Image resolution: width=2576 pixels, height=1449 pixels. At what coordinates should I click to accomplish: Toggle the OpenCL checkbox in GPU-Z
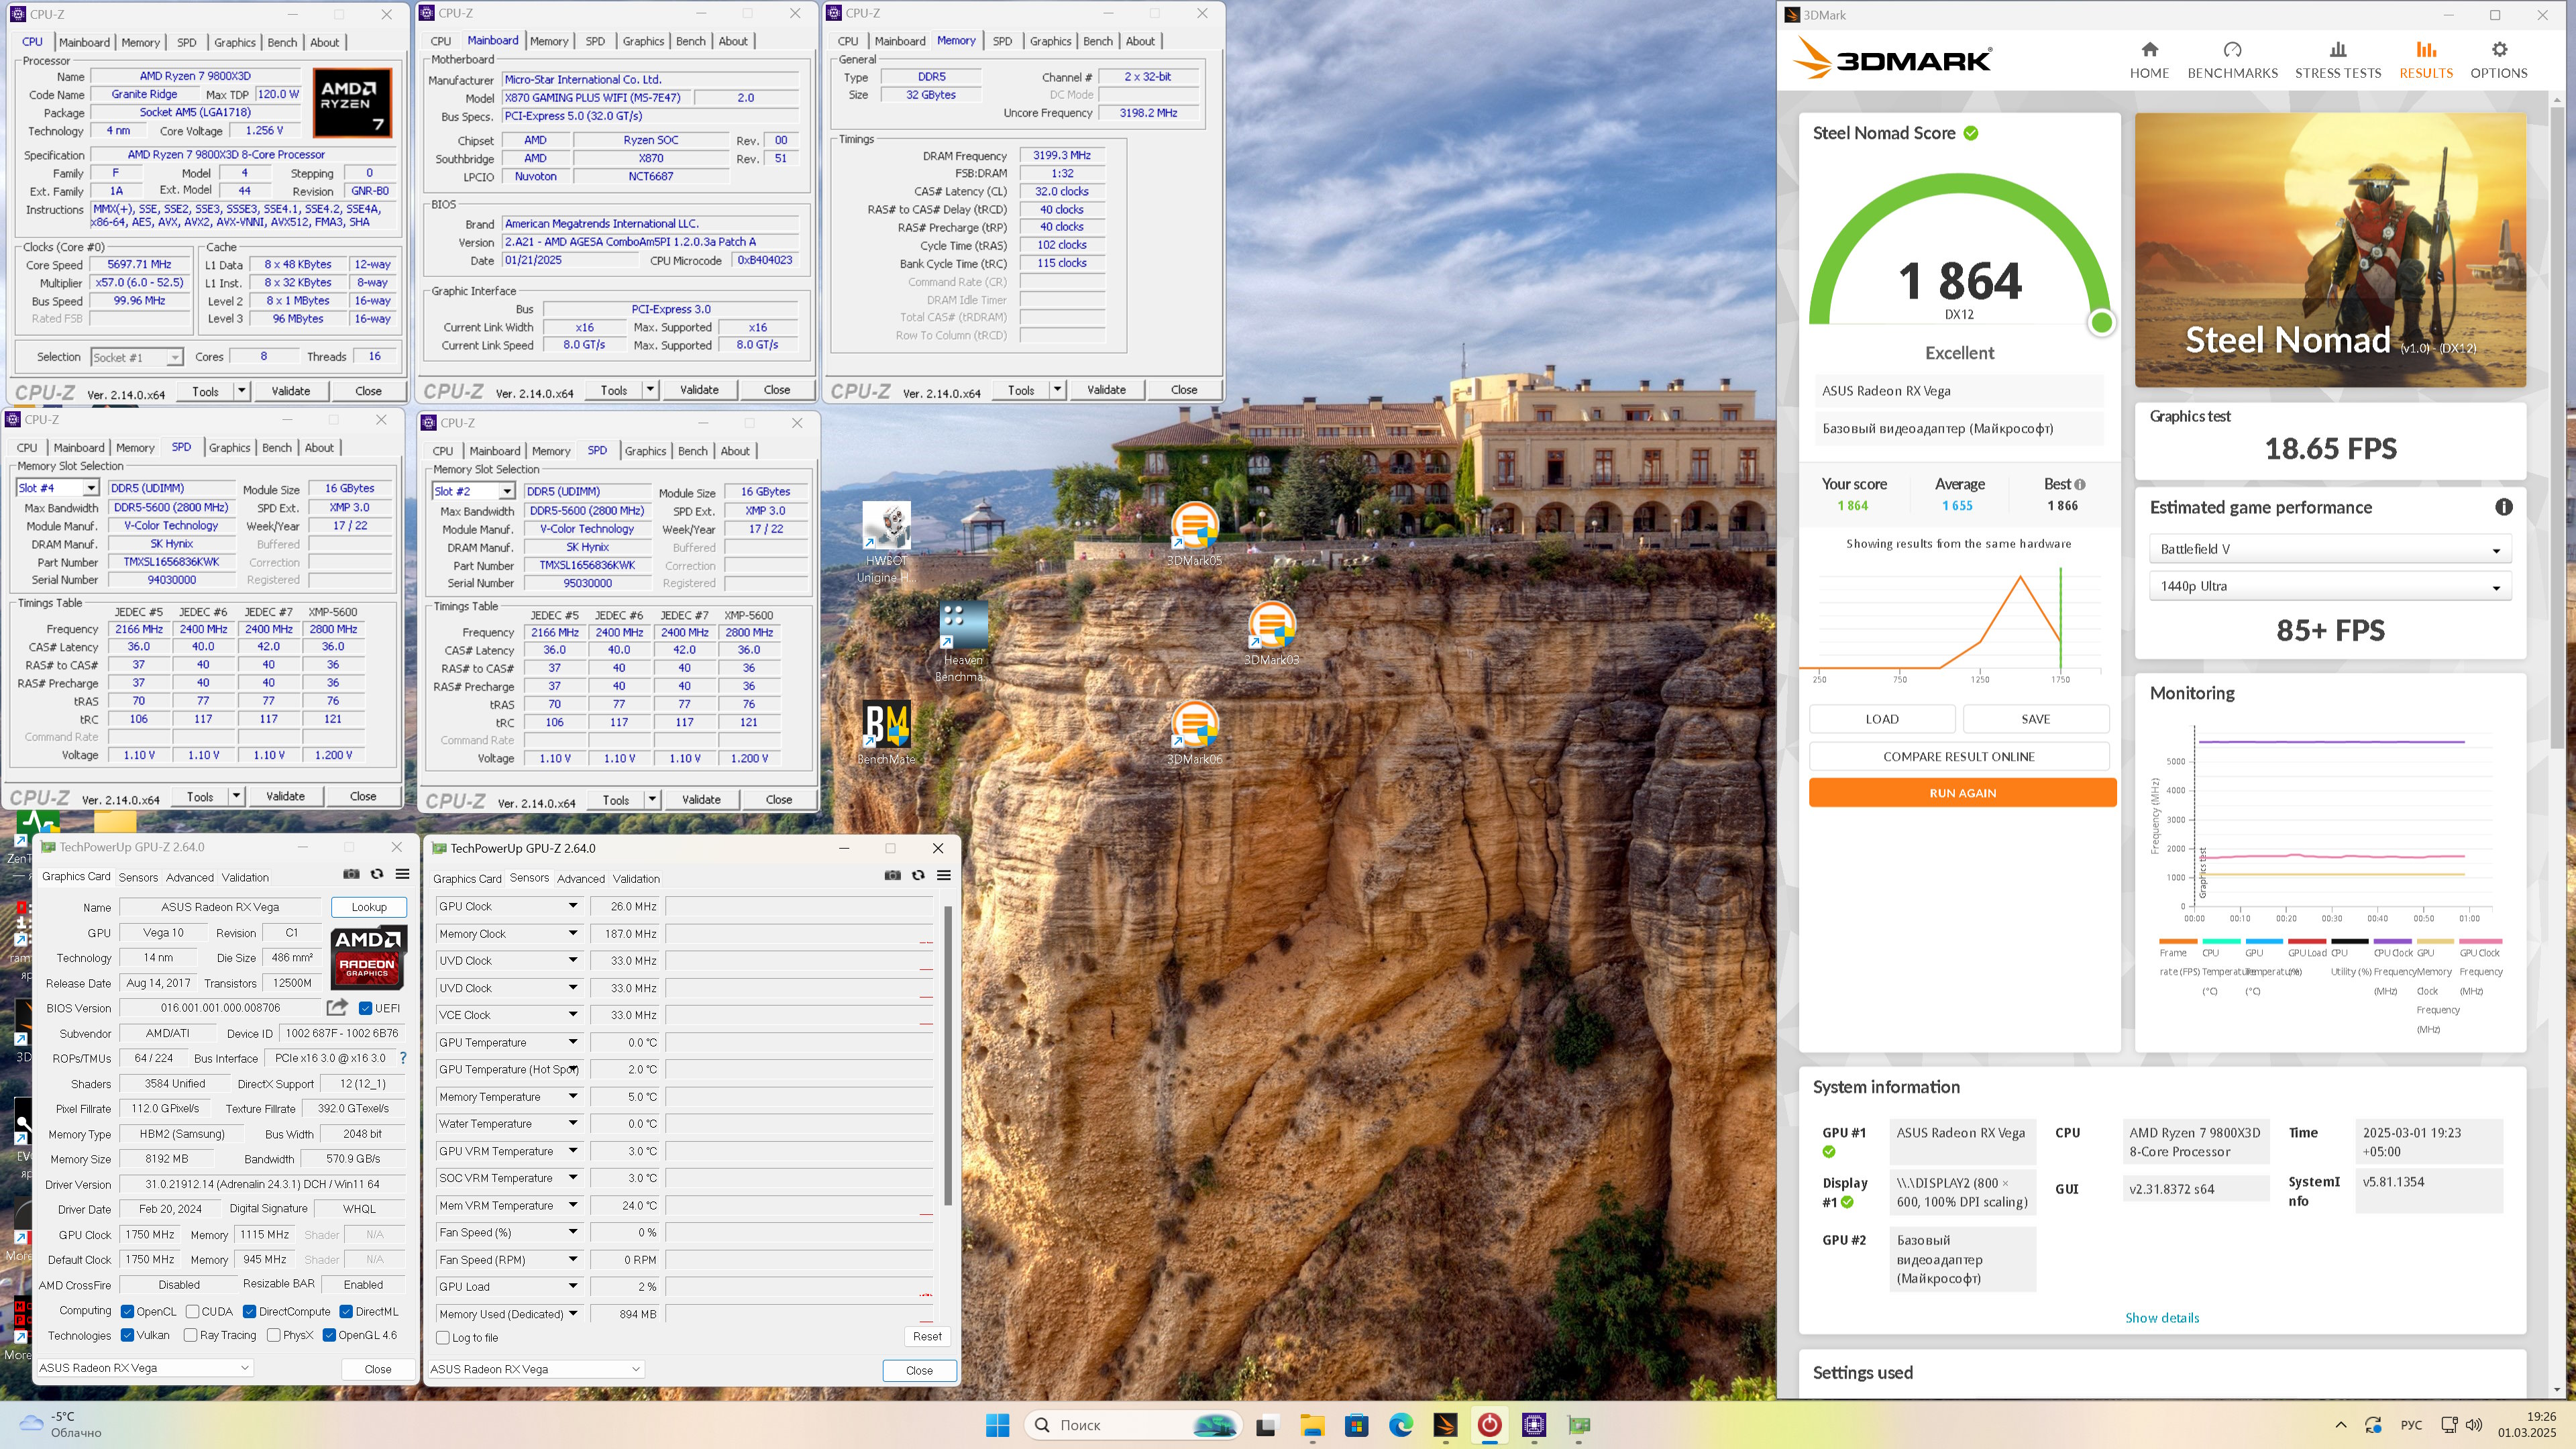coord(127,1311)
